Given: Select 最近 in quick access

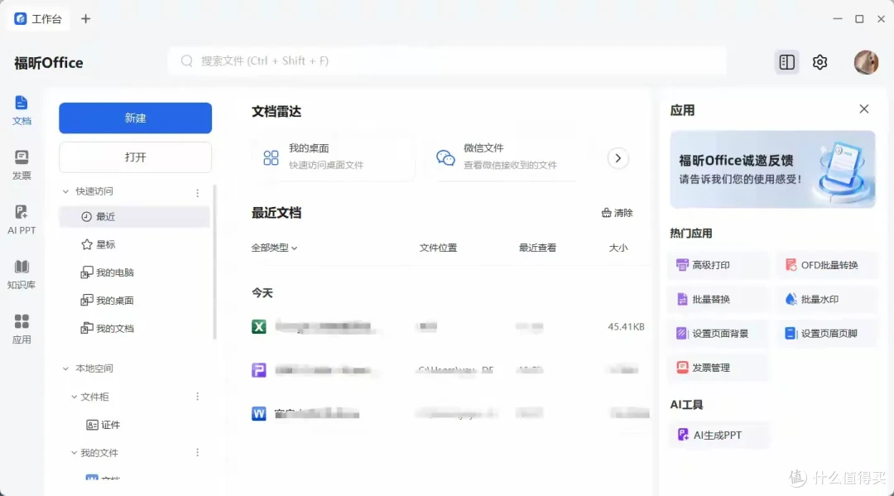Looking at the screenshot, I should pos(135,217).
